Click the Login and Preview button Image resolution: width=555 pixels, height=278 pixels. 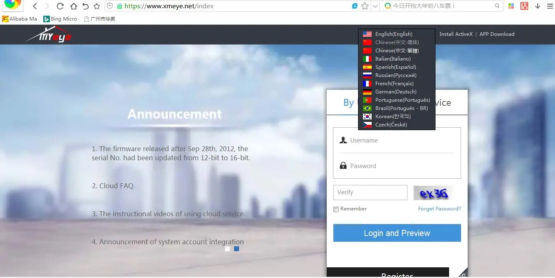click(397, 233)
